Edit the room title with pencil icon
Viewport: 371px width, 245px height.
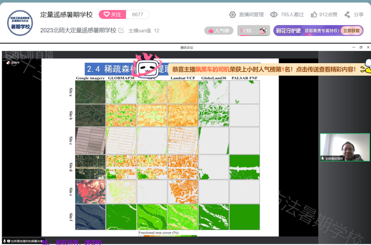coord(121,31)
